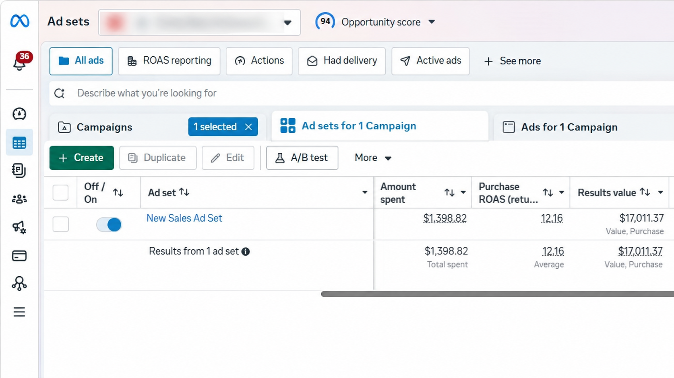Open Audiences people icon in sidebar
The width and height of the screenshot is (674, 378).
coord(19,199)
